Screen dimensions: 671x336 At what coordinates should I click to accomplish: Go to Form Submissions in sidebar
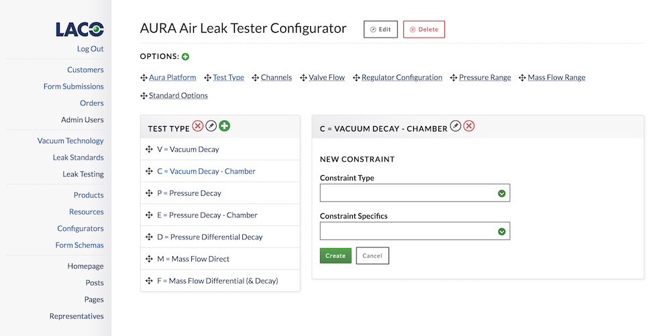tap(74, 87)
